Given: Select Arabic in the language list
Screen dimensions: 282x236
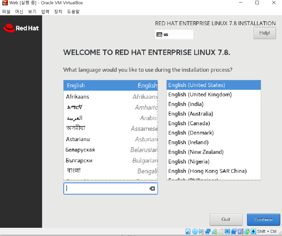Looking at the screenshot, I should pos(110,118).
